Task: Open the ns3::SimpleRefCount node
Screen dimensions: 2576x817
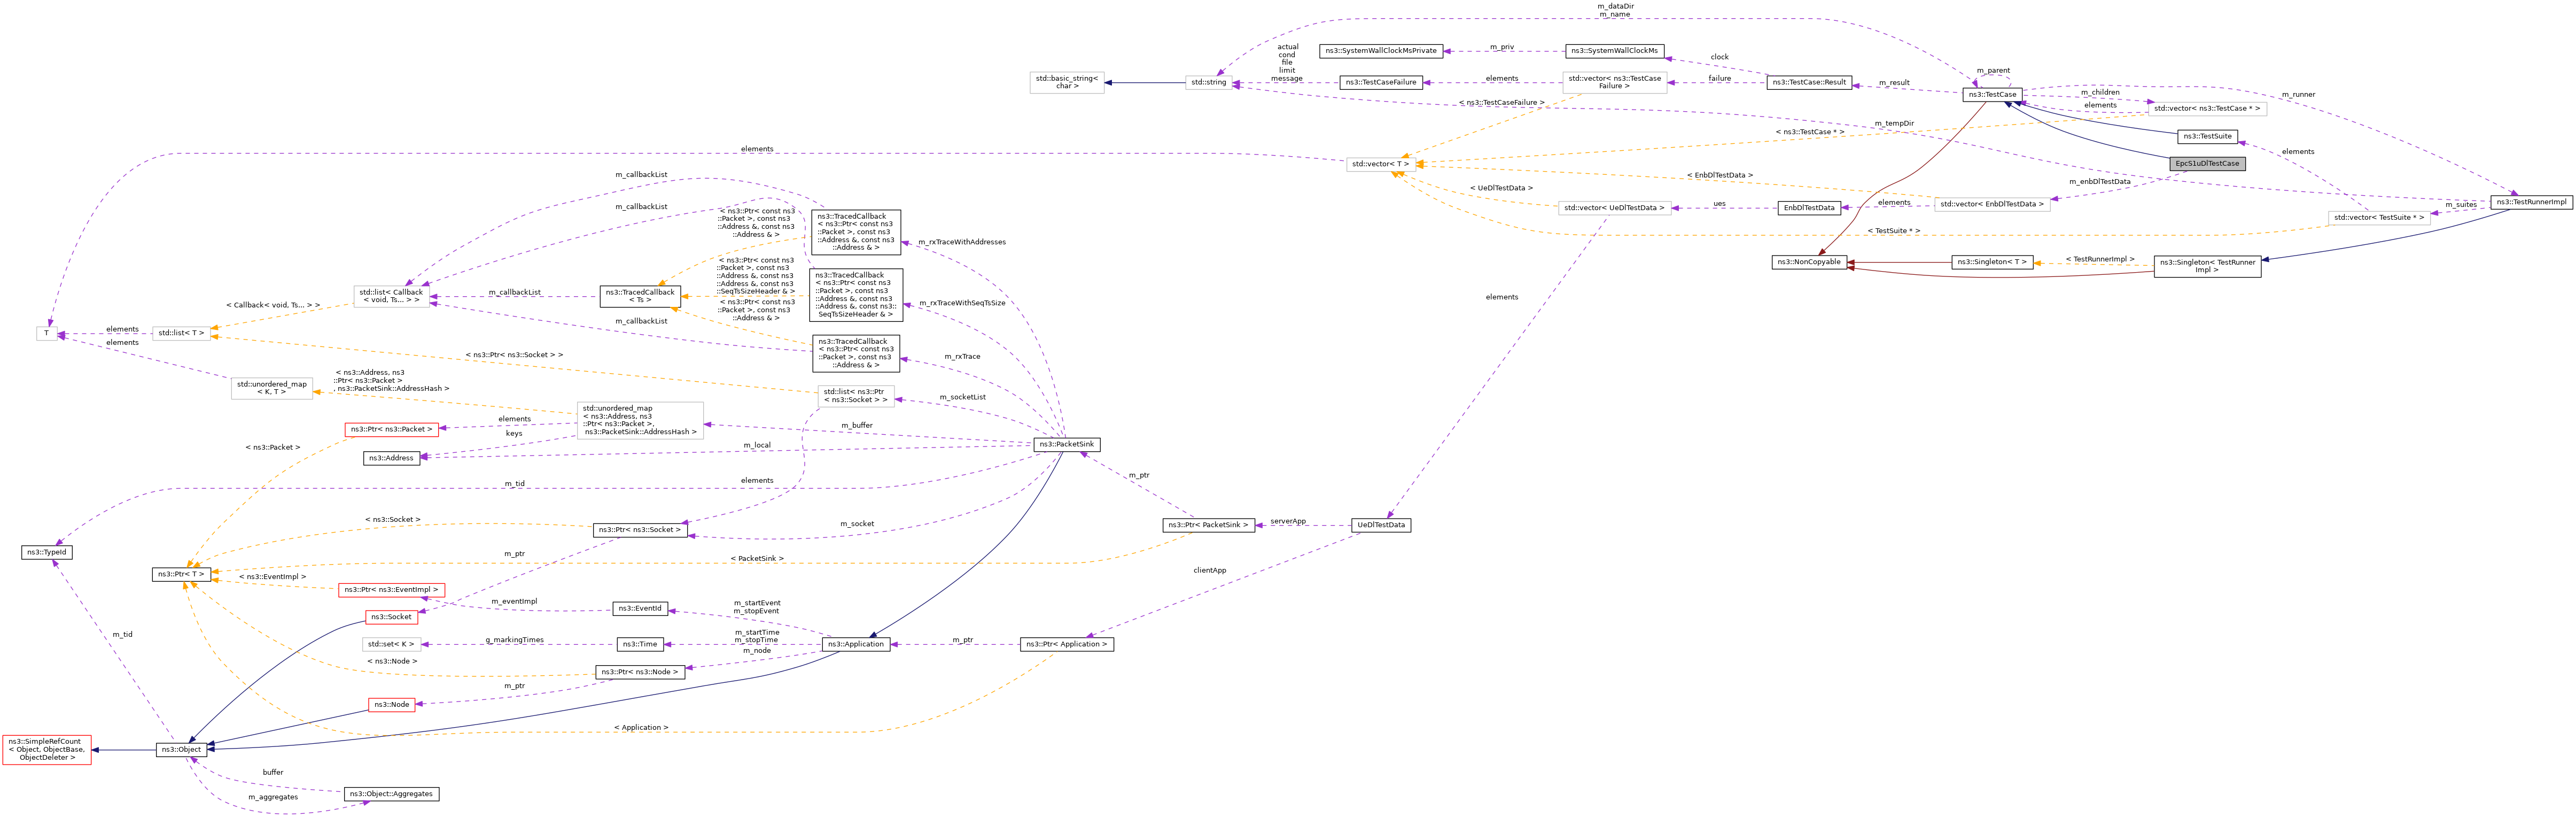Action: (47, 750)
